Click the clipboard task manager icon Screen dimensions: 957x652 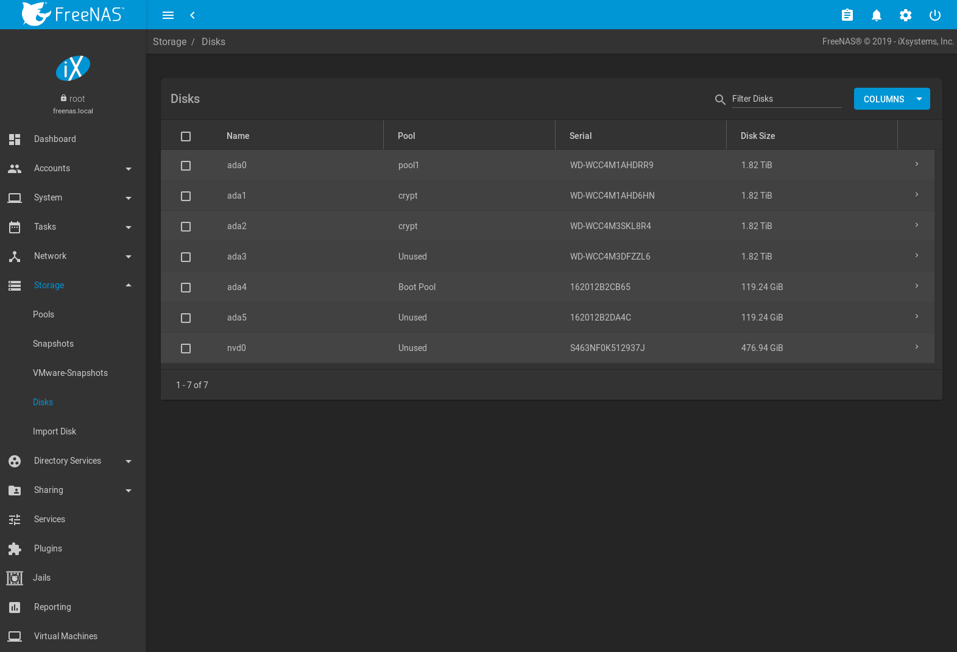point(847,15)
